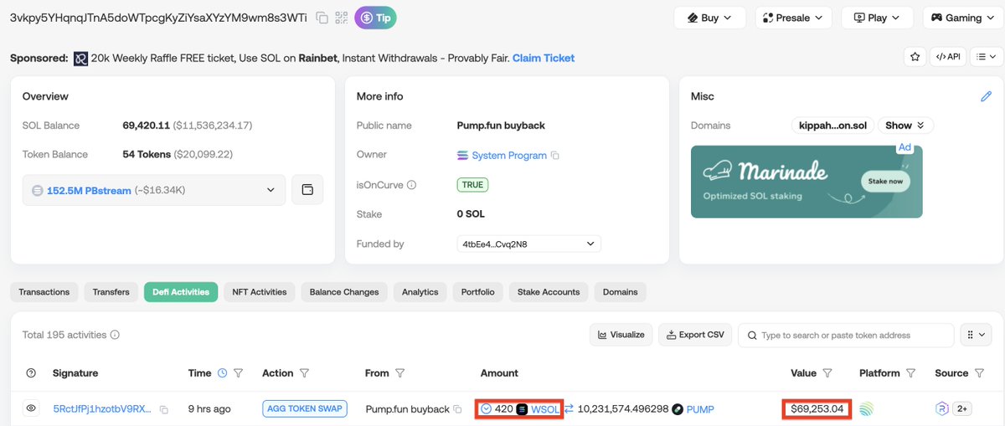Viewport: 1005px width, 426px height.
Task: Click the isOnCurve info icon
Action: (x=411, y=185)
